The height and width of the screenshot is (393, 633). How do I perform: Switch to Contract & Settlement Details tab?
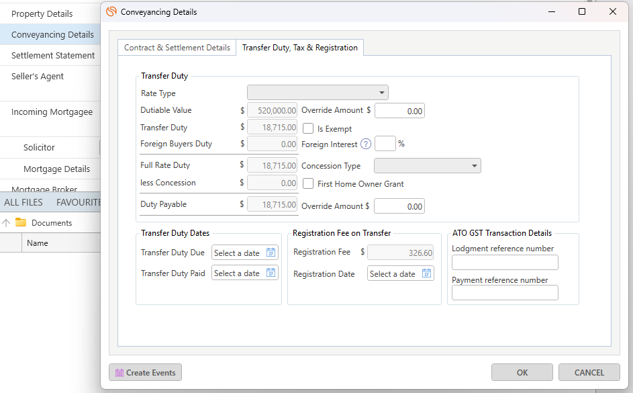click(x=177, y=48)
